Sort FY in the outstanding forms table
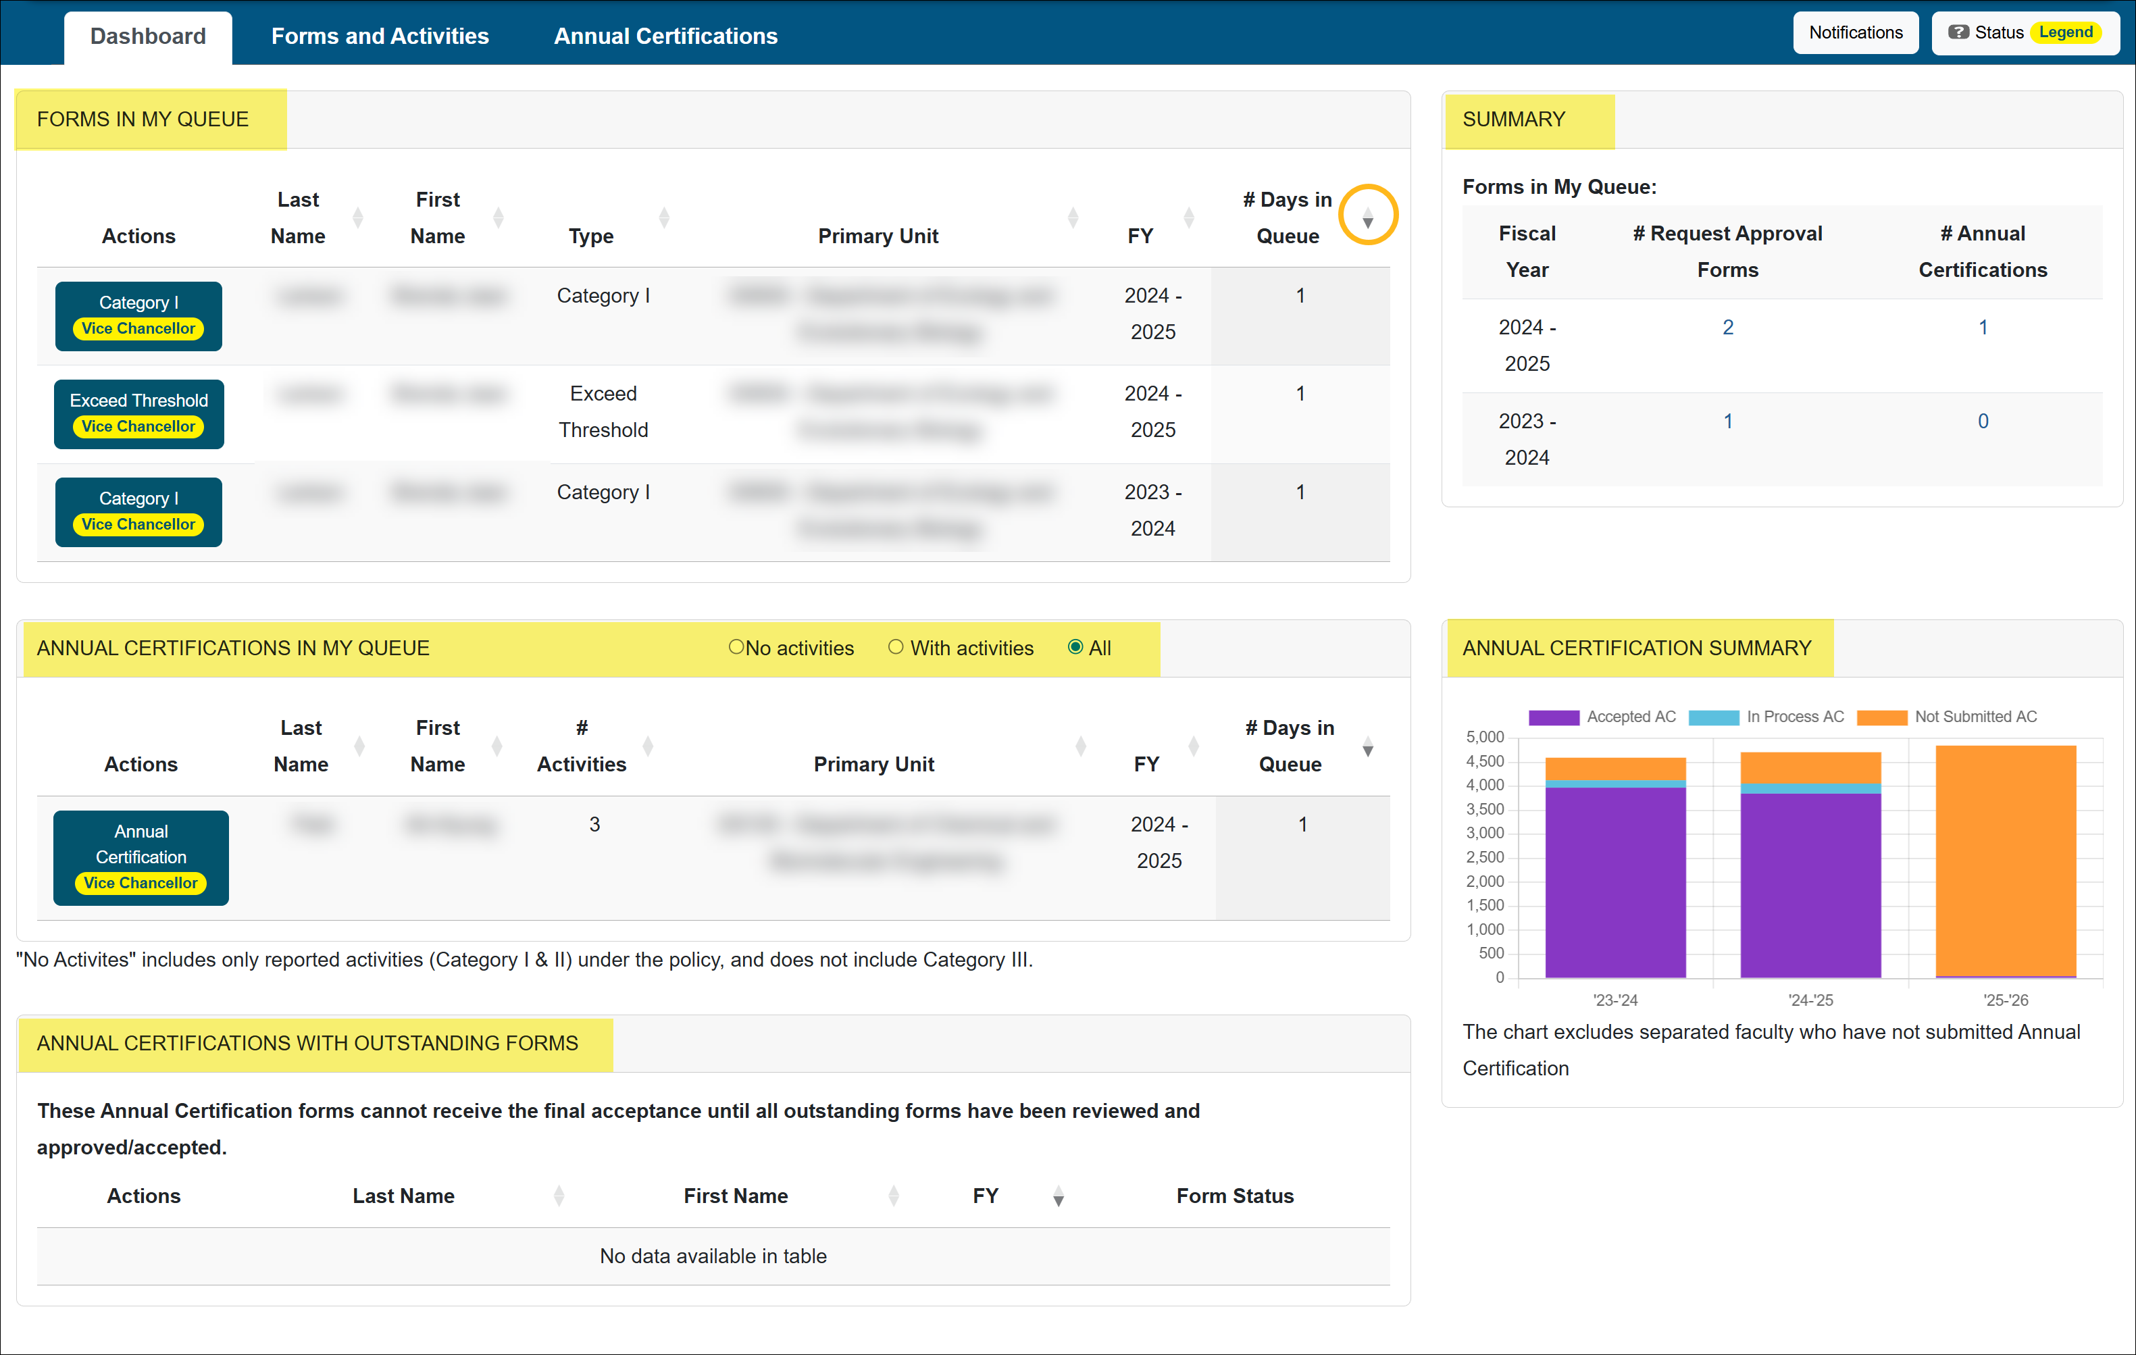This screenshot has width=2136, height=1355. pos(1057,1197)
